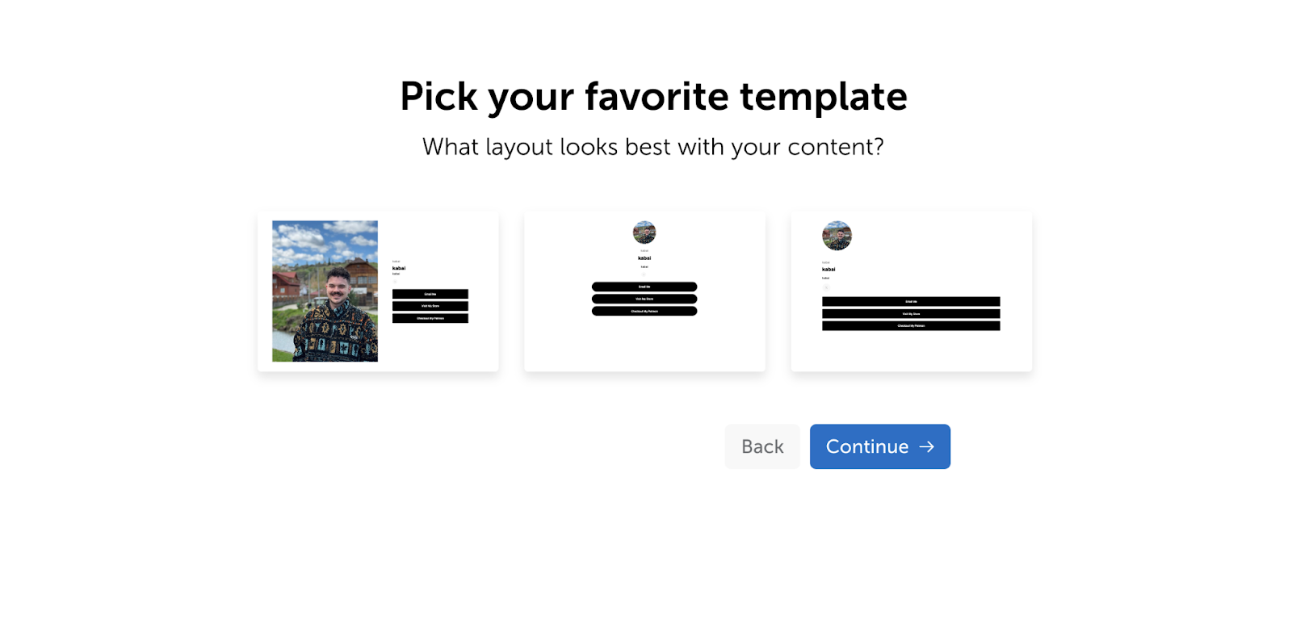The height and width of the screenshot is (620, 1292).
Task: Click the arrow icon inside the Continue button
Action: point(926,446)
